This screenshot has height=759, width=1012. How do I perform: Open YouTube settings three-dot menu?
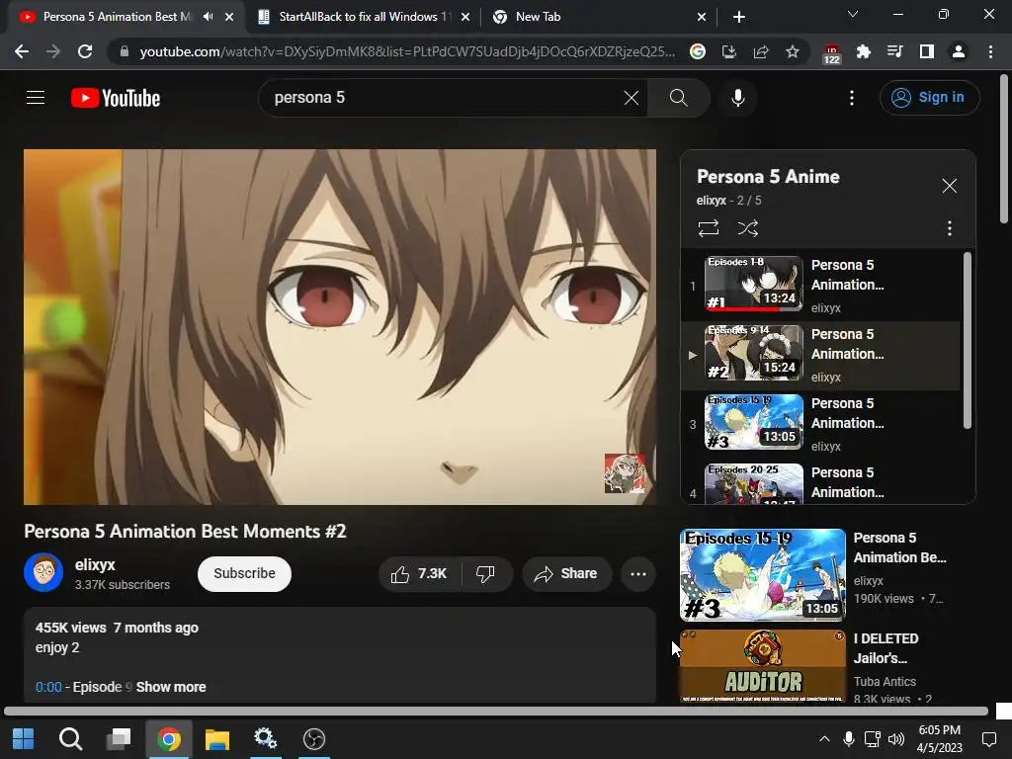(x=852, y=98)
